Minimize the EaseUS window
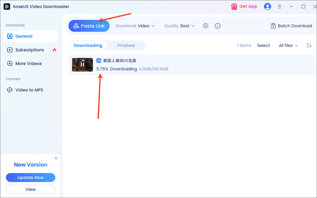Viewport: 317px width, 198px height. (x=291, y=7)
